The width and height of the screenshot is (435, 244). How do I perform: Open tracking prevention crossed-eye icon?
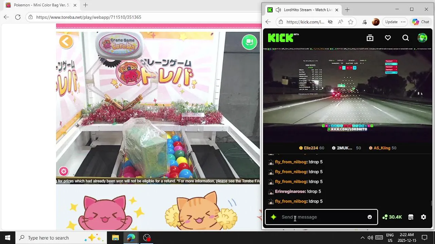tap(330, 22)
